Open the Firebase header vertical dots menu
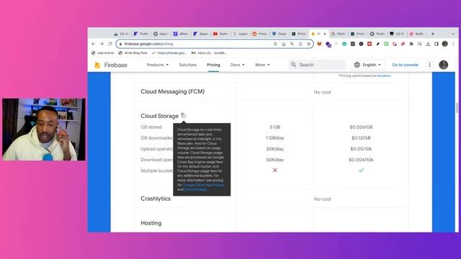The width and height of the screenshot is (461, 259). 429,65
